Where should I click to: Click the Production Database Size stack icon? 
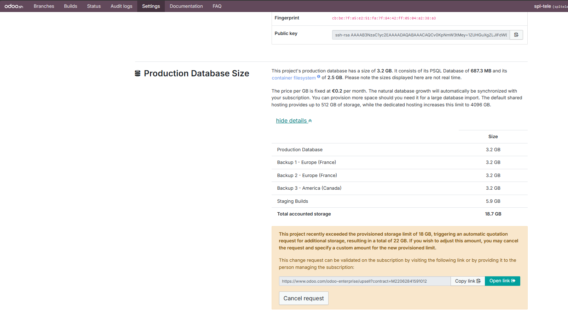138,73
